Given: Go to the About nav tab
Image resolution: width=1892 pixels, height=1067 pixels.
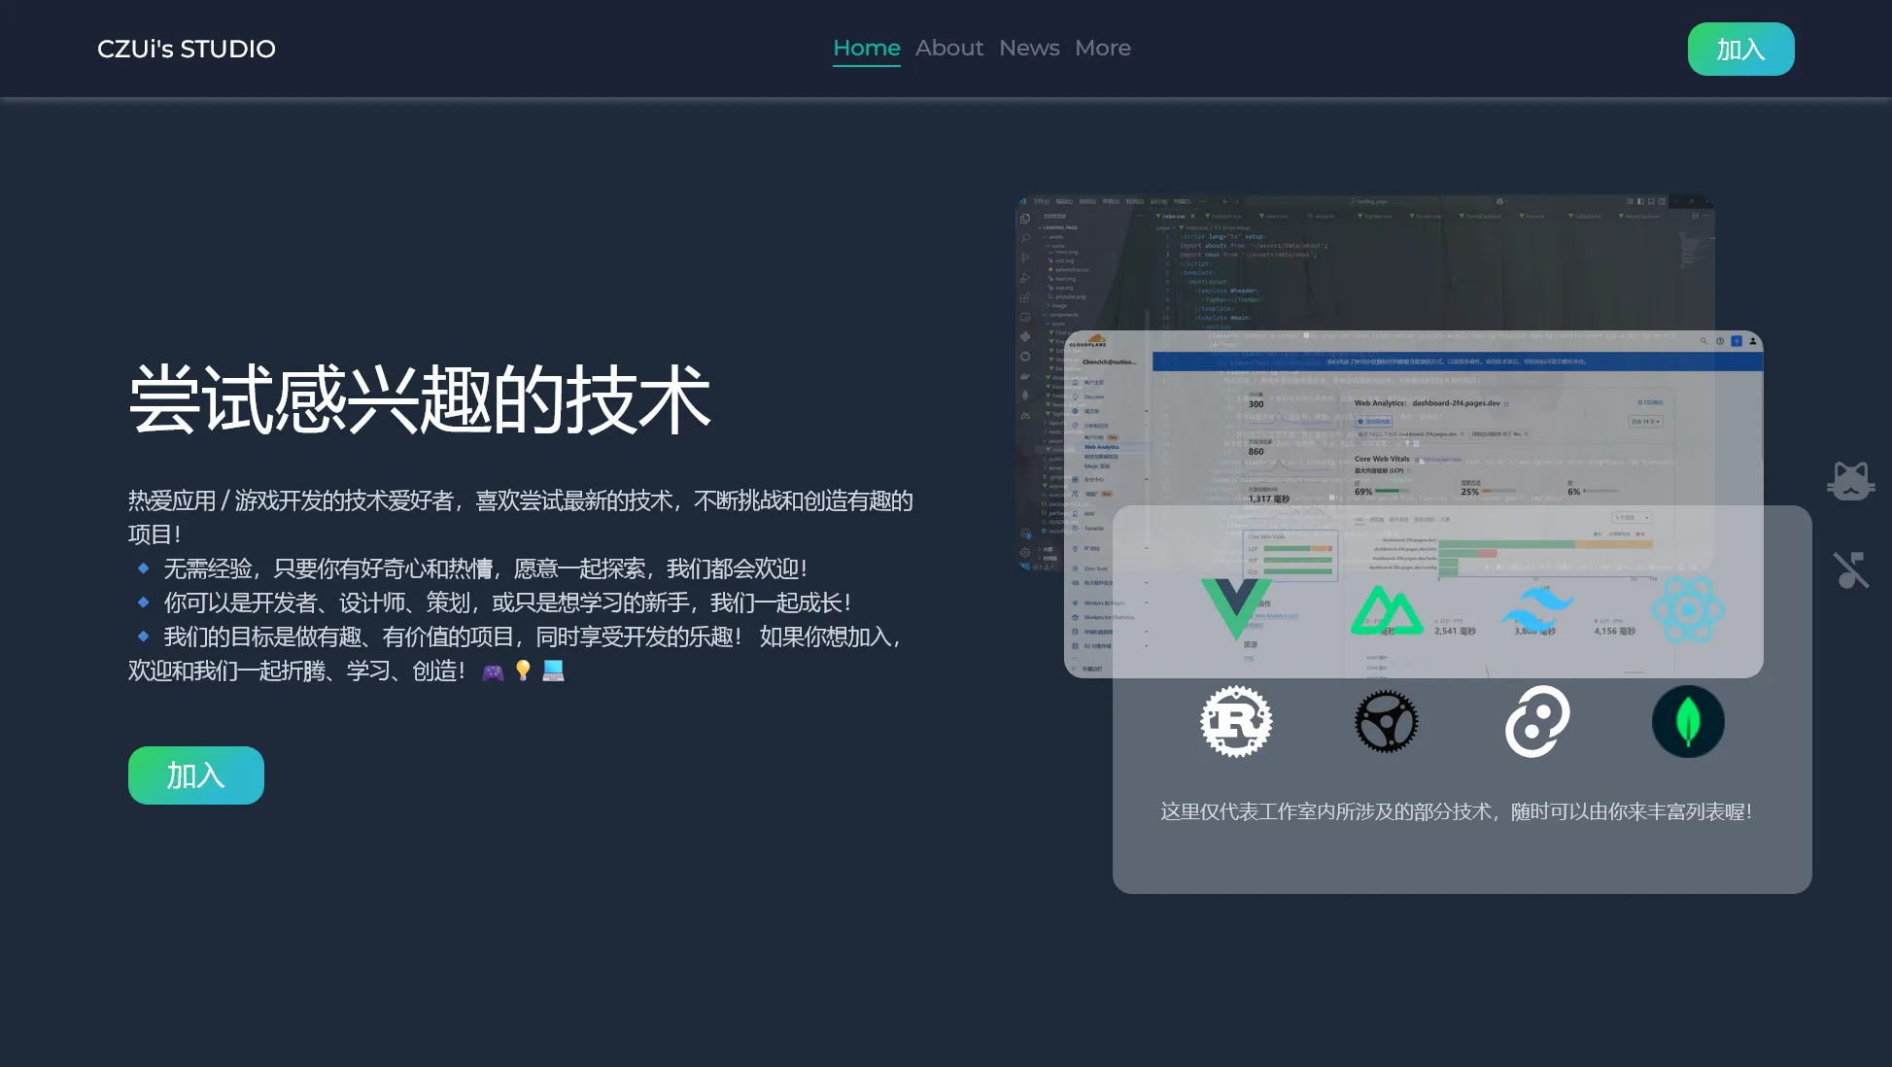Looking at the screenshot, I should click(x=949, y=48).
